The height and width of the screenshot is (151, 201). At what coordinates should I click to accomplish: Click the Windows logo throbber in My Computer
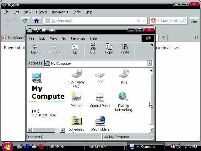[x=148, y=38]
